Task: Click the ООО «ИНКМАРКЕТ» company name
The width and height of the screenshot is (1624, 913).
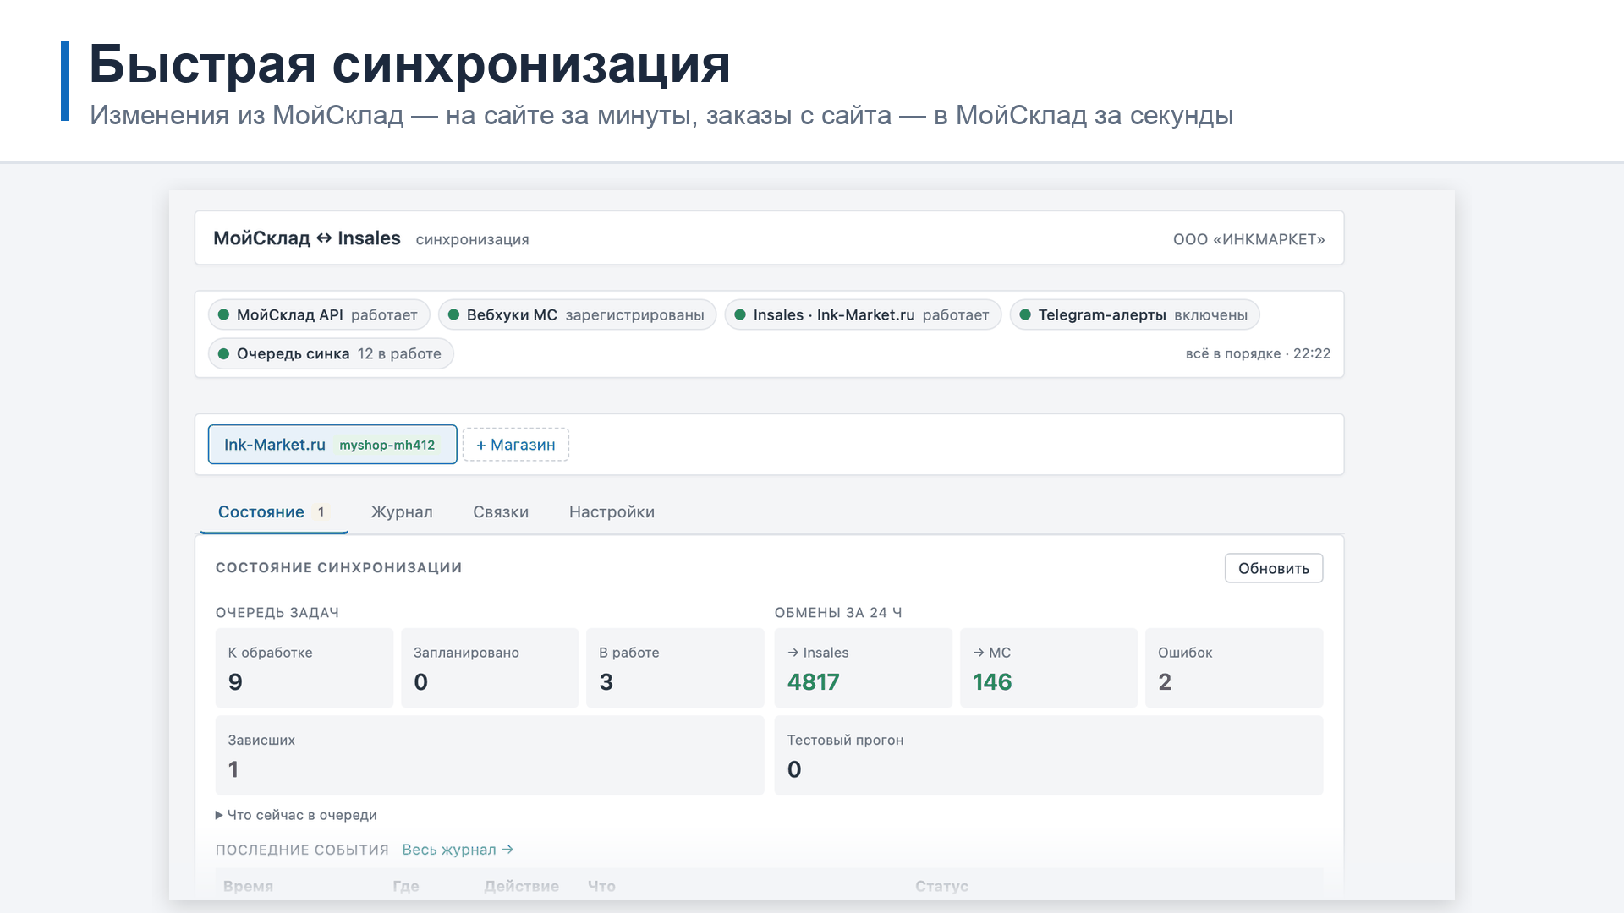Action: coord(1249,239)
